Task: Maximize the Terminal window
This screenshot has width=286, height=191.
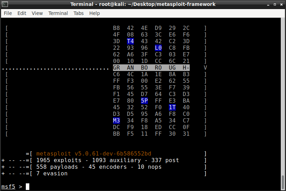Action: coord(275,5)
